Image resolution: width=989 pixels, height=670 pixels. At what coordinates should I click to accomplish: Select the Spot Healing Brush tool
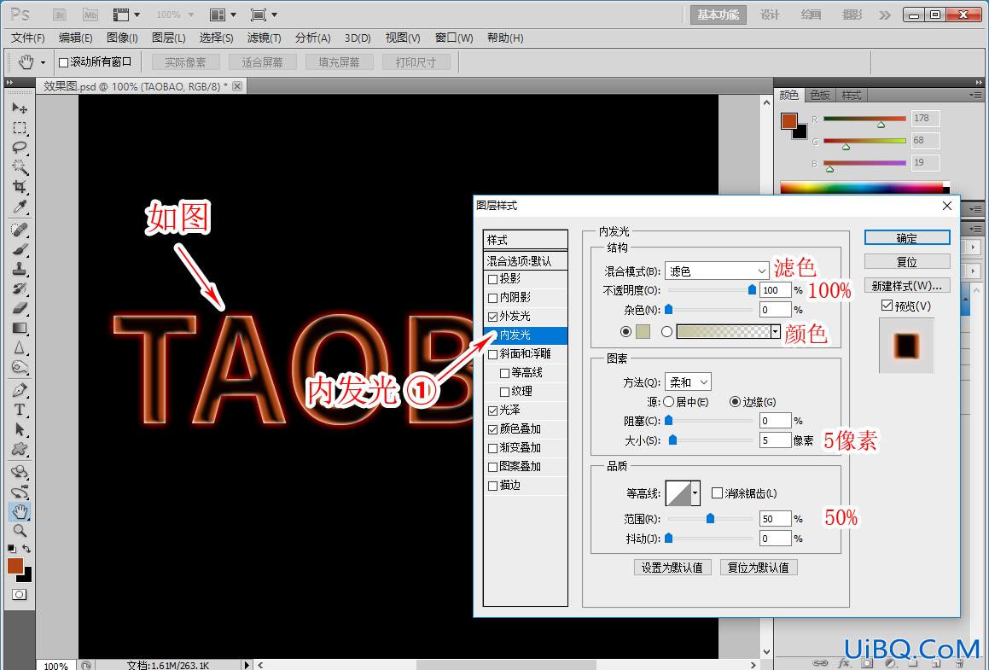click(20, 230)
